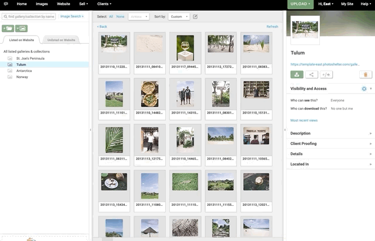The image size is (375, 241).
Task: Open the Actions dropdown
Action: pos(139,16)
